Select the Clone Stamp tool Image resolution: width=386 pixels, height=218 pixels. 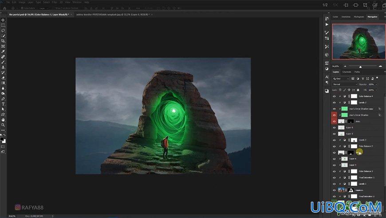pos(3,67)
